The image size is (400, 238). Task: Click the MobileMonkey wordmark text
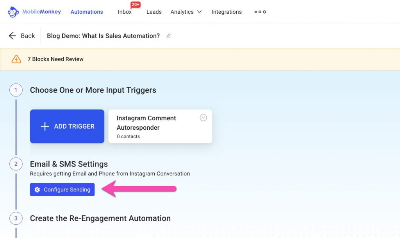click(x=41, y=12)
